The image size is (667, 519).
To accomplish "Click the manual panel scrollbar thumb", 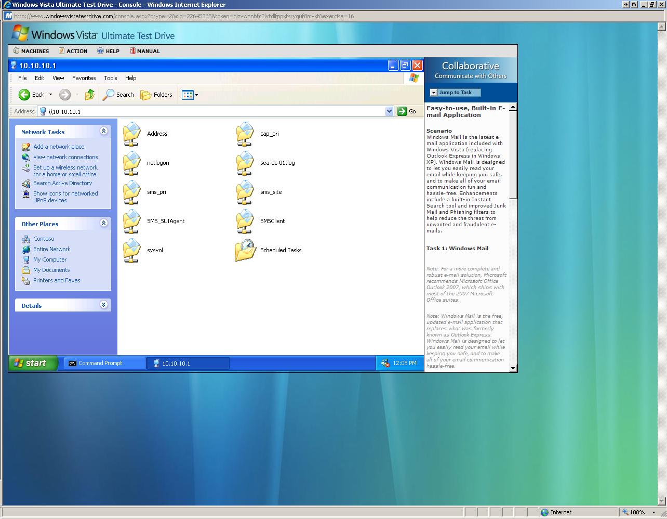I will click(513, 155).
